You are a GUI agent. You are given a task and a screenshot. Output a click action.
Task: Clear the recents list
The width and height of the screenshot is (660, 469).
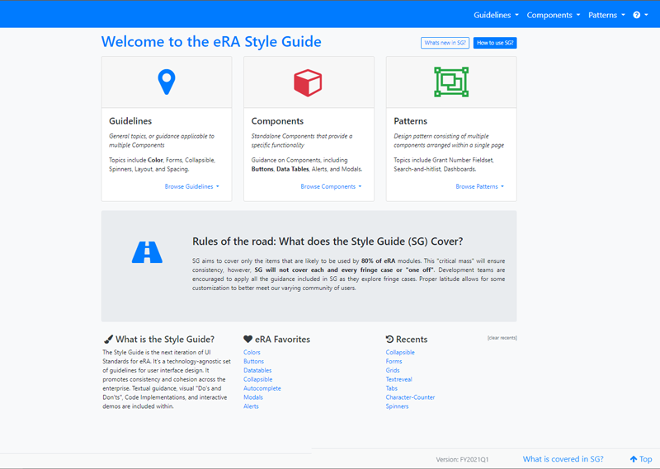[x=502, y=338]
